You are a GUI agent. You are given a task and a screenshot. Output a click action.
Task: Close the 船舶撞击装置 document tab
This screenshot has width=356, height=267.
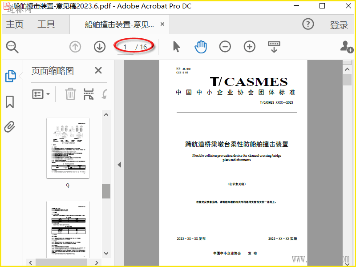coord(162,24)
